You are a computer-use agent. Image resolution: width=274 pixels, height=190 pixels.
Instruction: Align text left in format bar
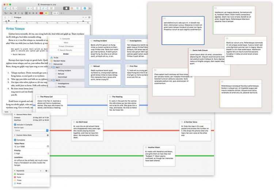[26, 13]
